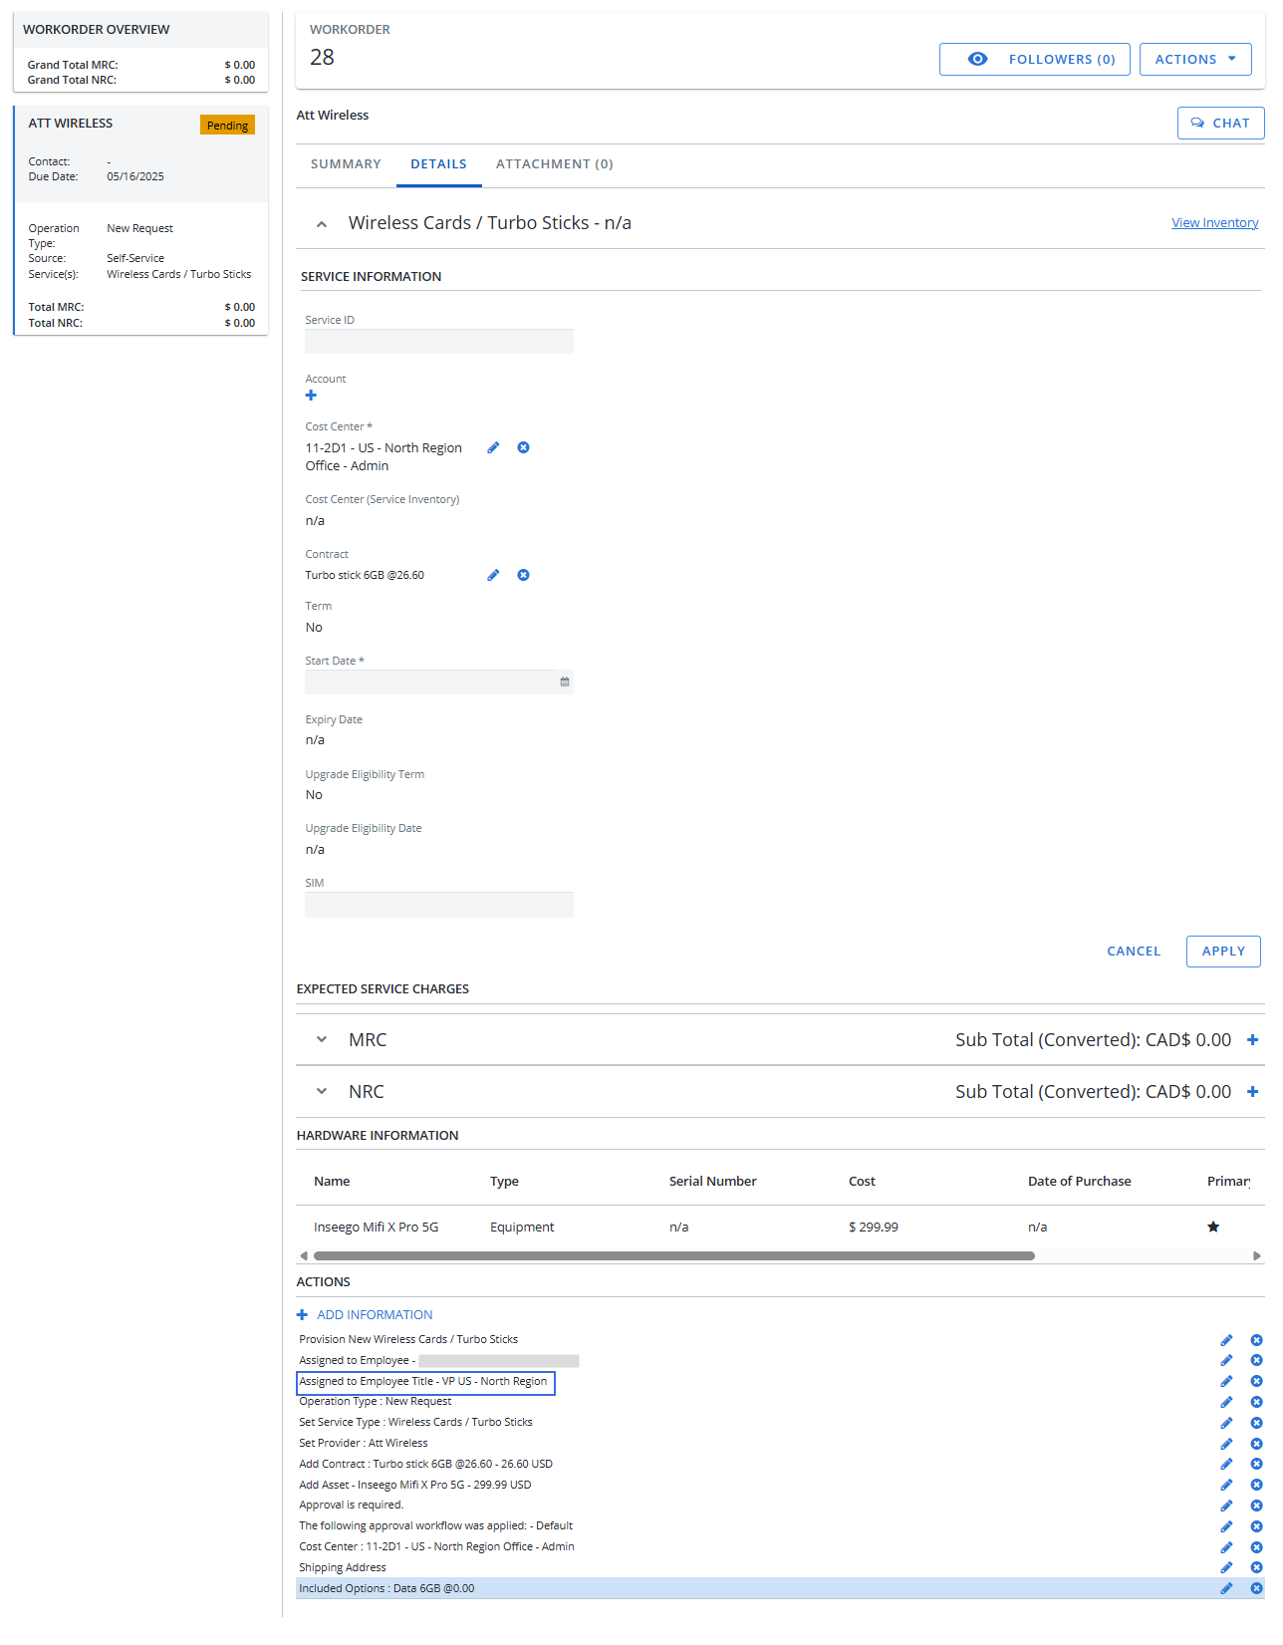Toggle the primary star for Inseego Mifi

1213,1228
